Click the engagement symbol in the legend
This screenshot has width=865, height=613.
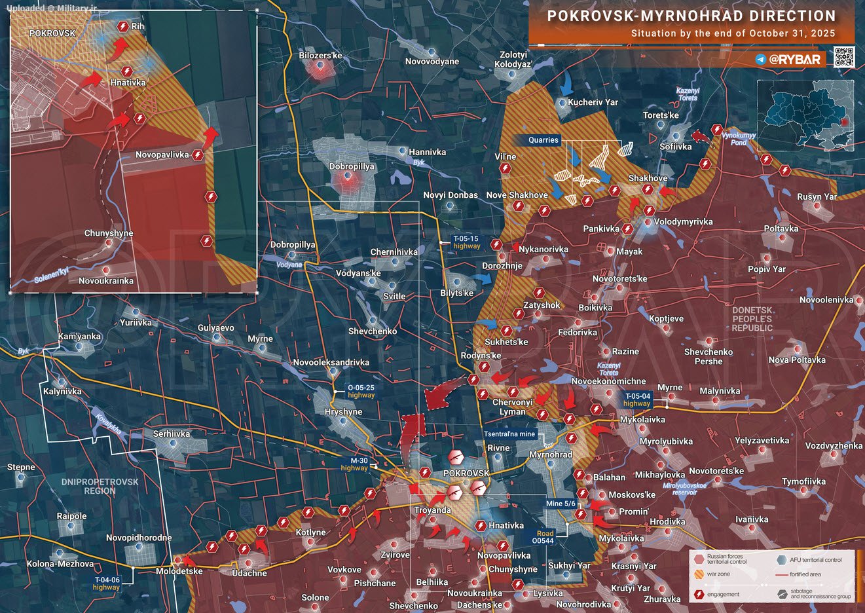coord(699,595)
